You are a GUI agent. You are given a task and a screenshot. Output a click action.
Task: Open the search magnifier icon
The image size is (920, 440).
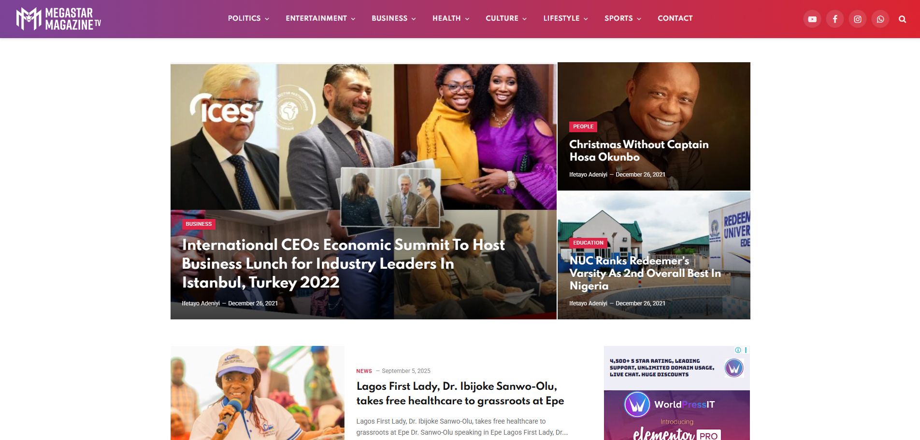pos(902,19)
